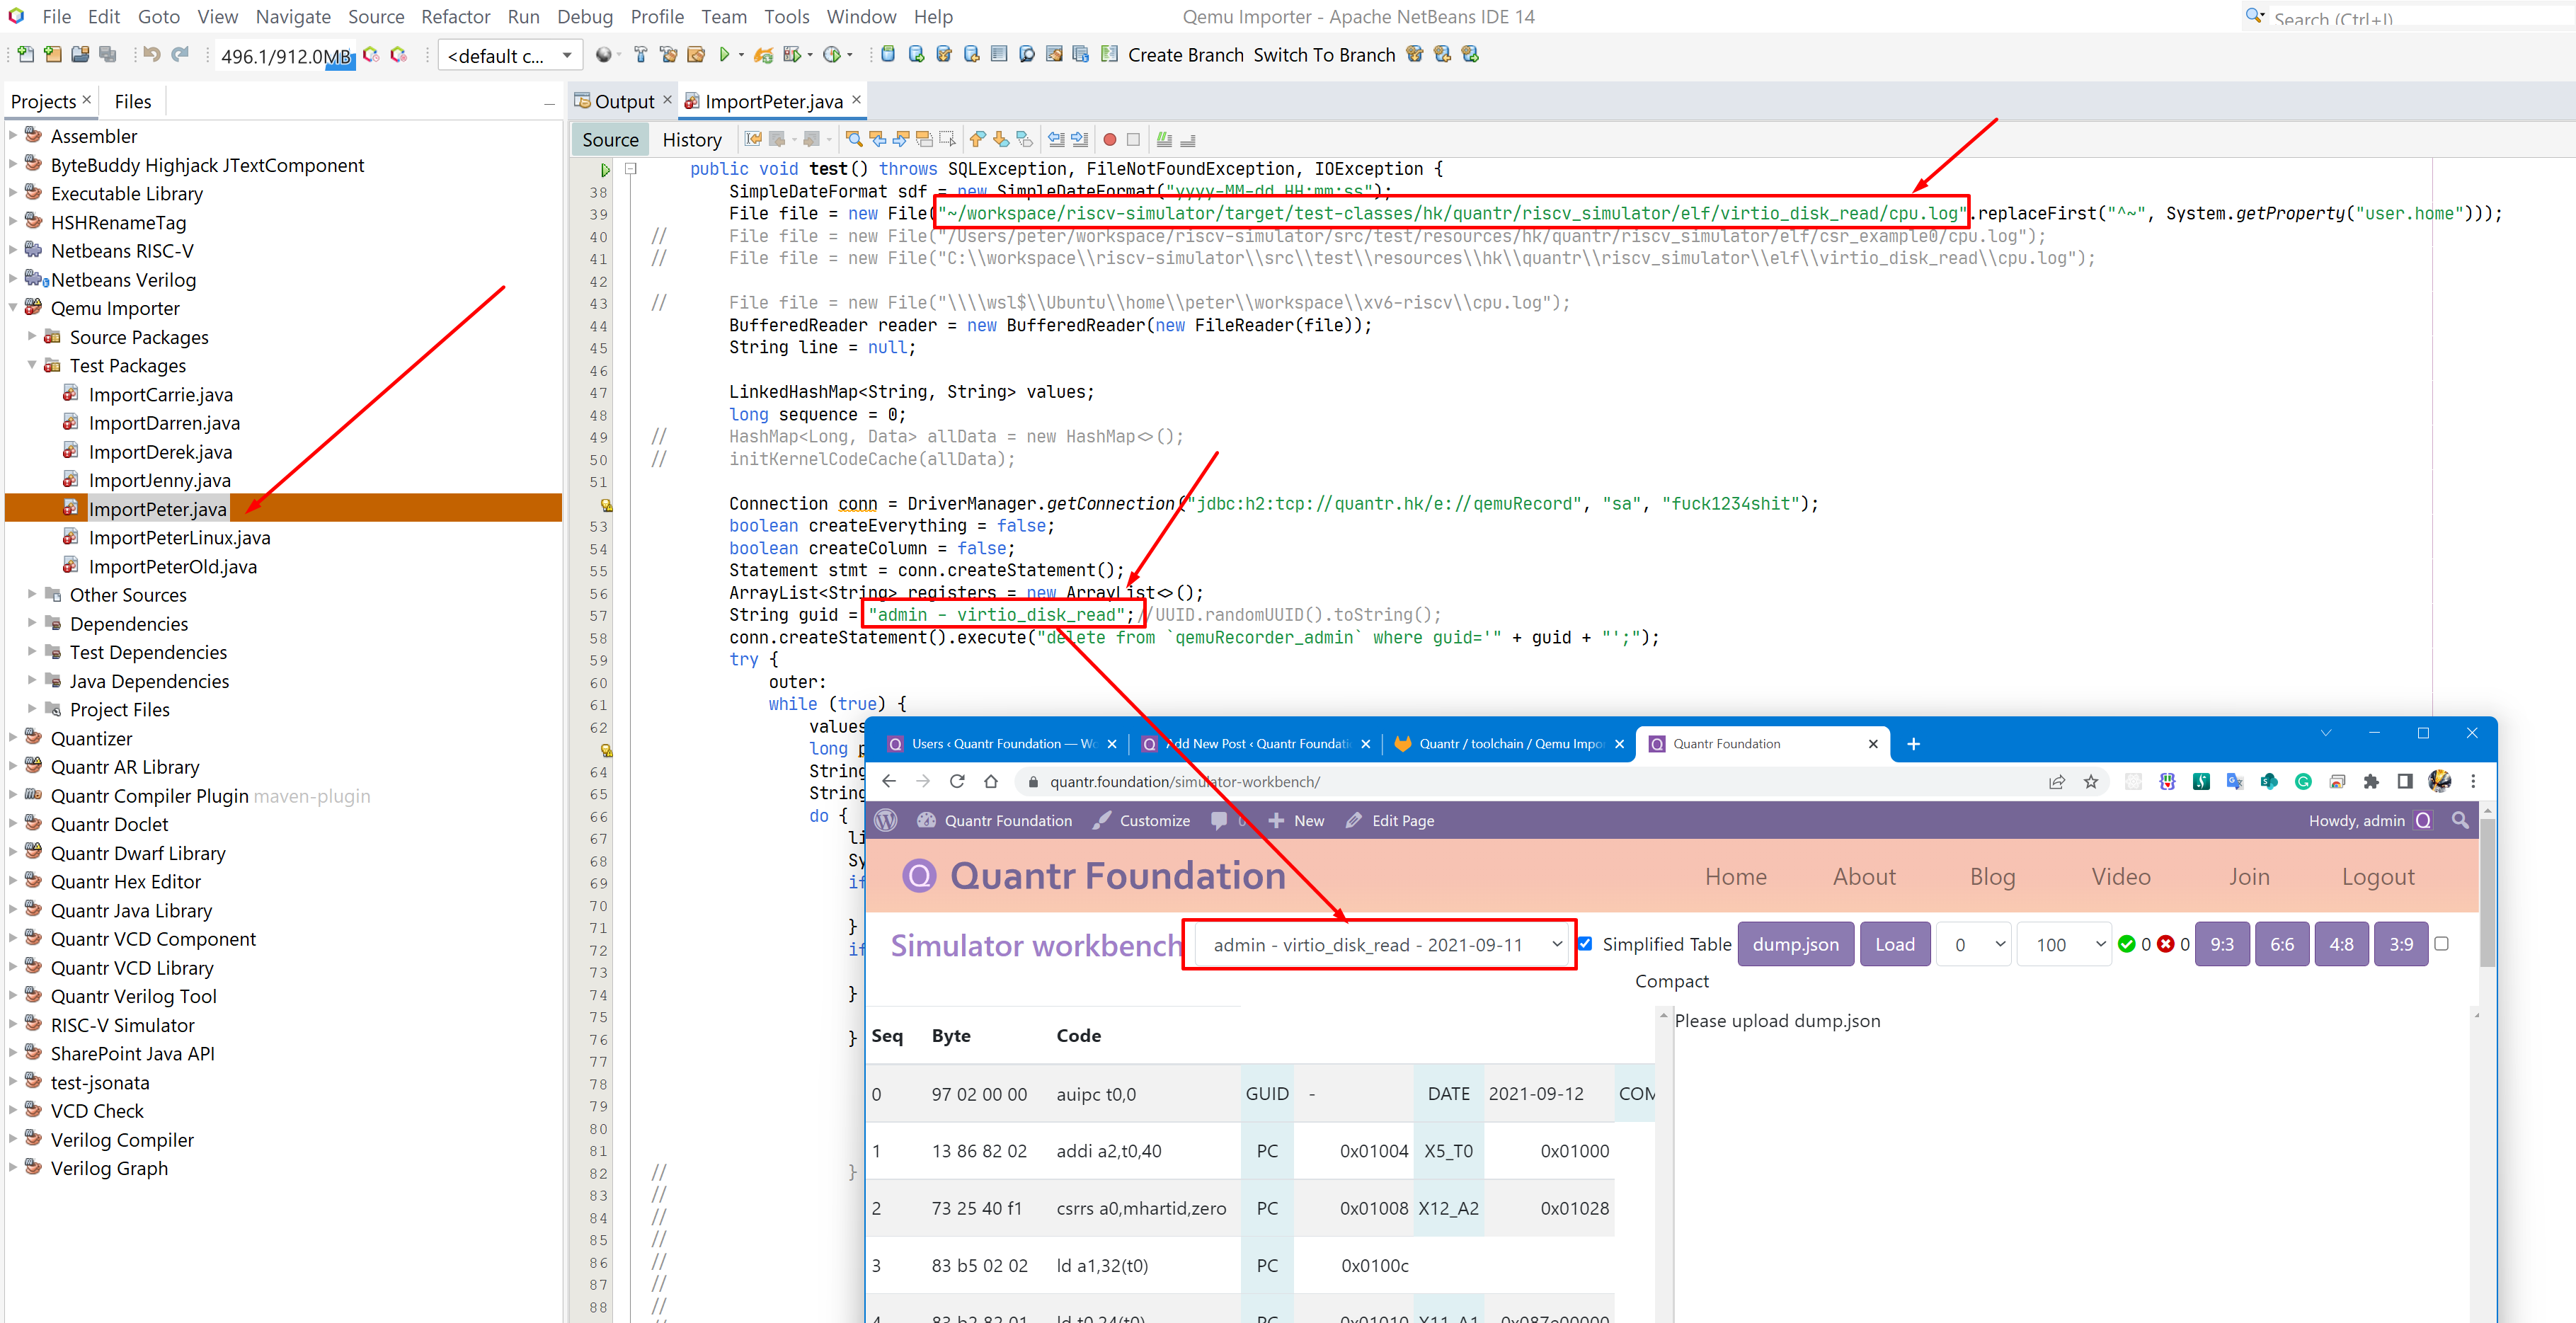2576x1323 pixels.
Task: Click the New Project toolbar icon
Action: (52, 55)
